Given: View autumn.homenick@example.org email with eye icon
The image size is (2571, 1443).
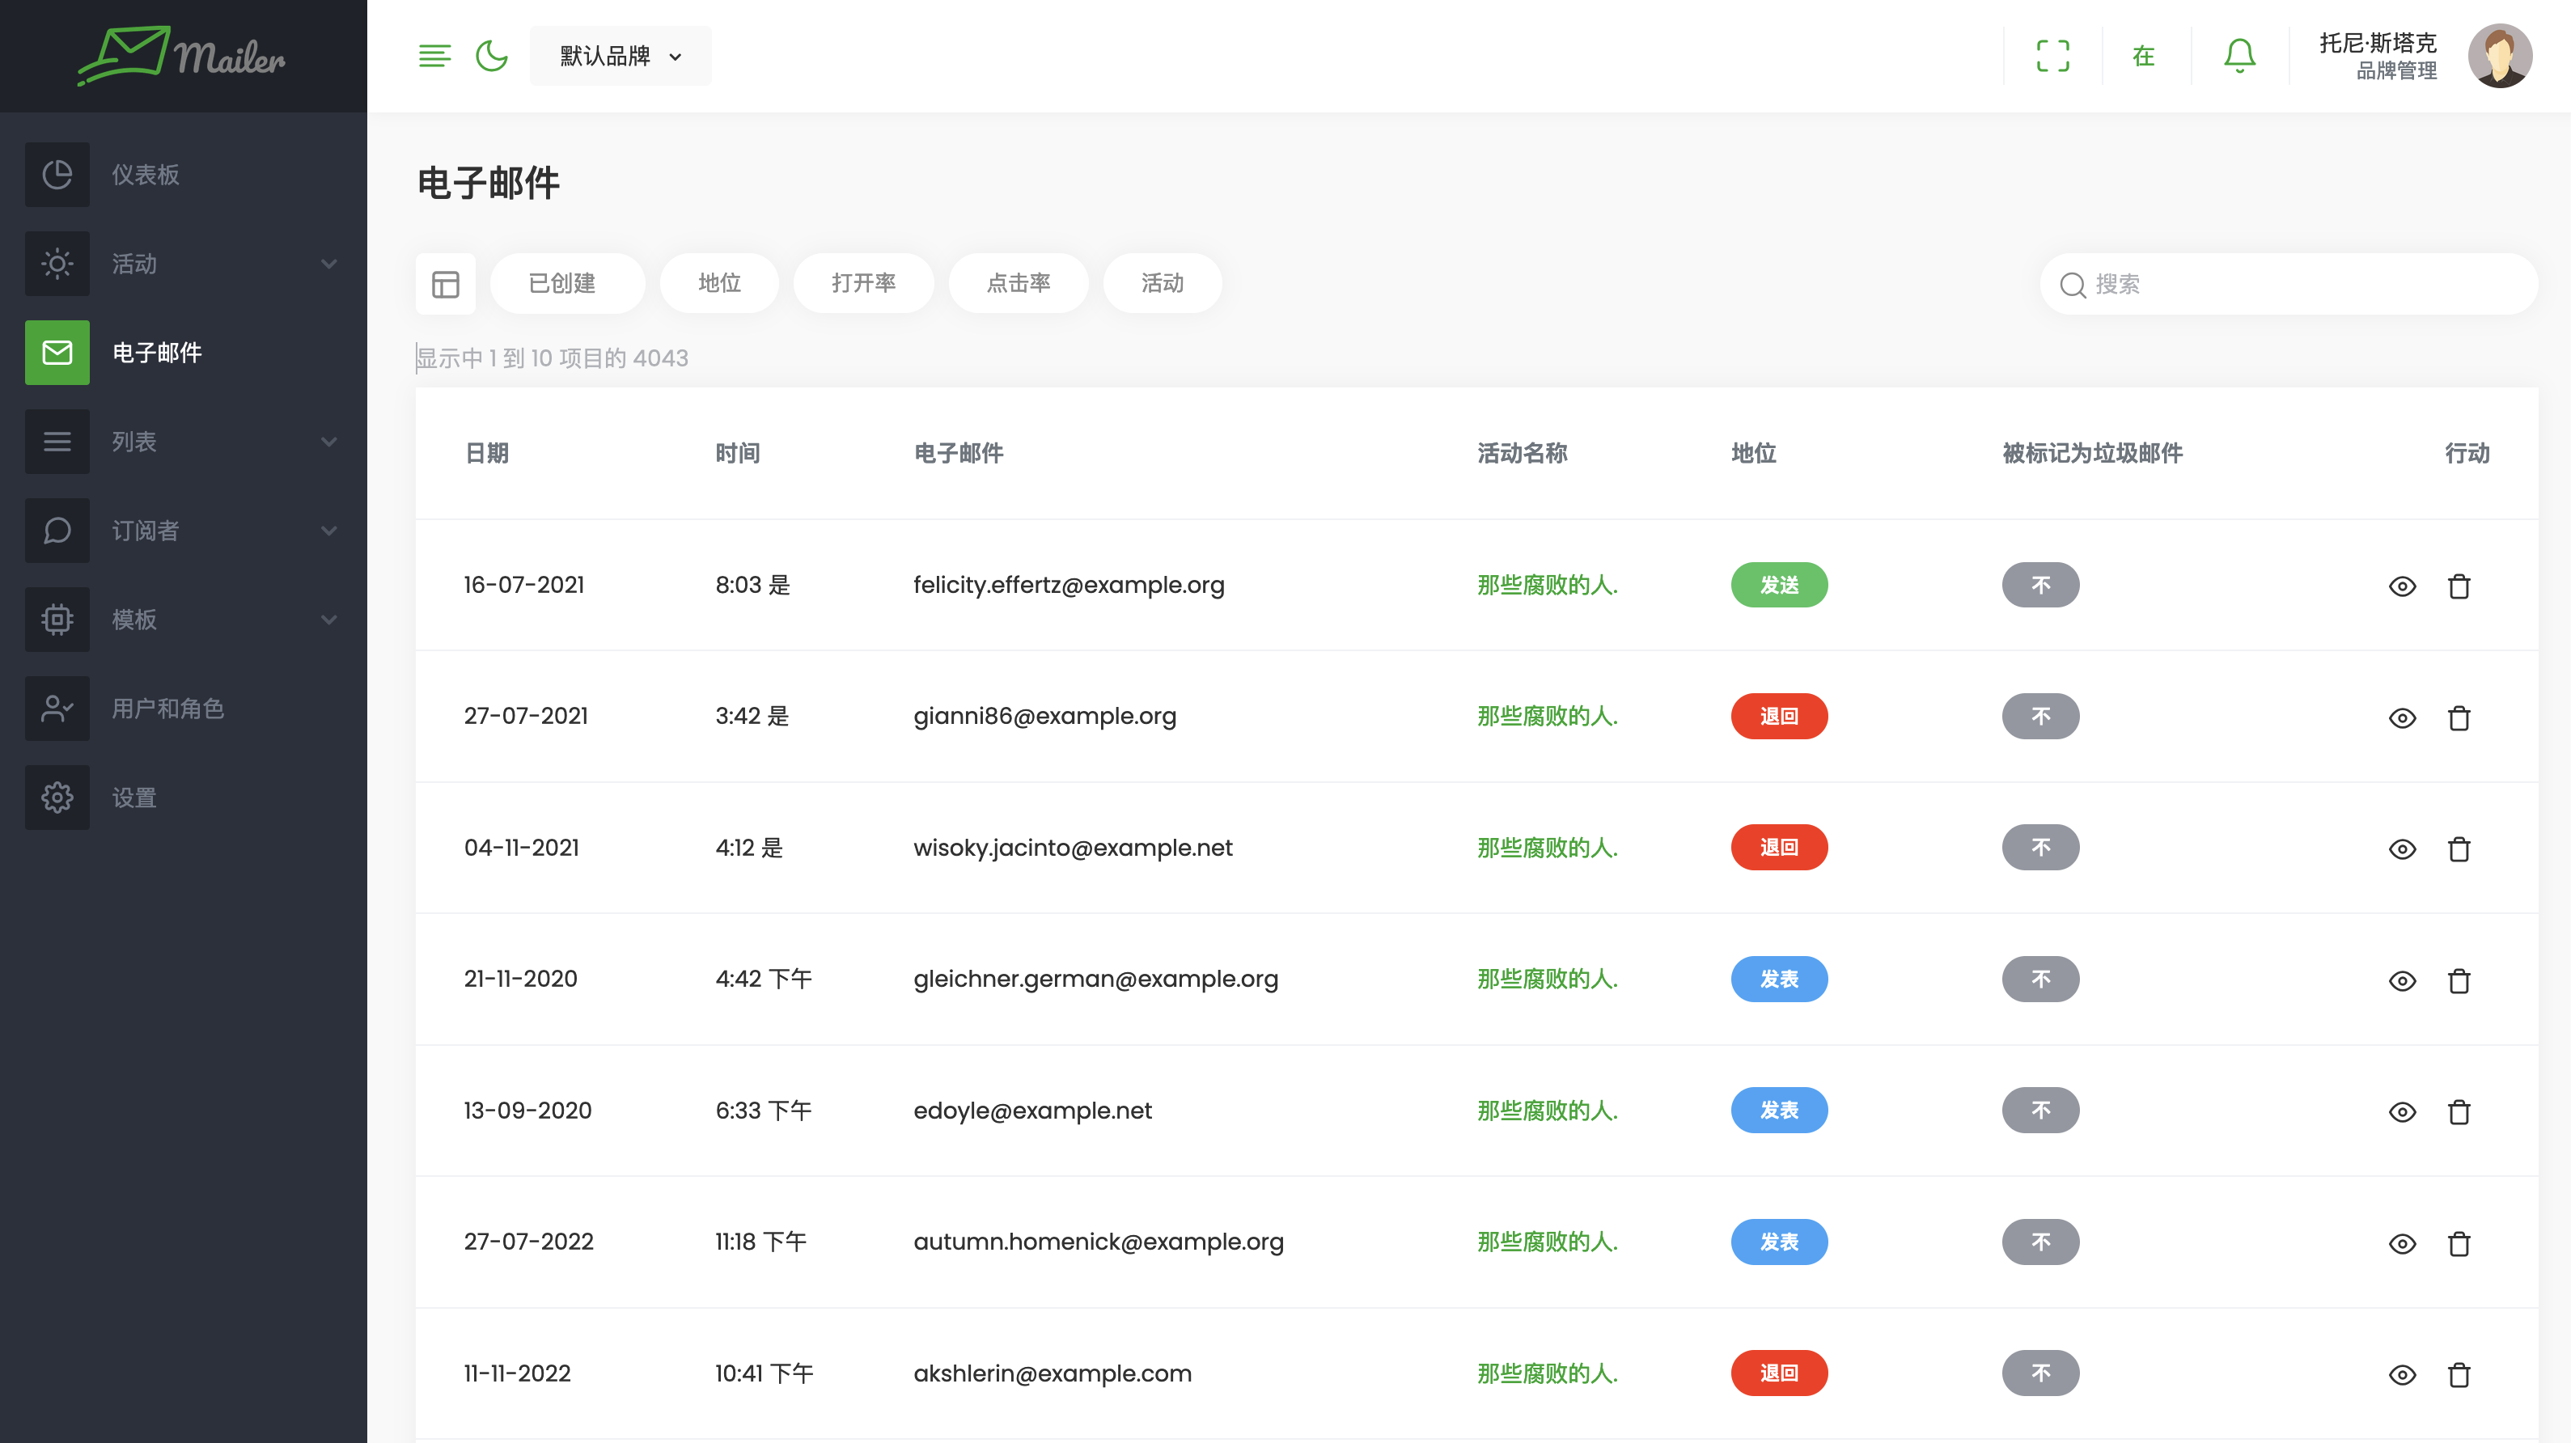Looking at the screenshot, I should pos(2401,1243).
